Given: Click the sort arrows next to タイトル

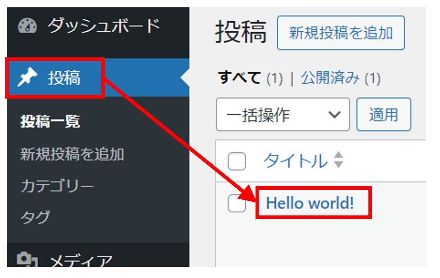Looking at the screenshot, I should tap(339, 160).
